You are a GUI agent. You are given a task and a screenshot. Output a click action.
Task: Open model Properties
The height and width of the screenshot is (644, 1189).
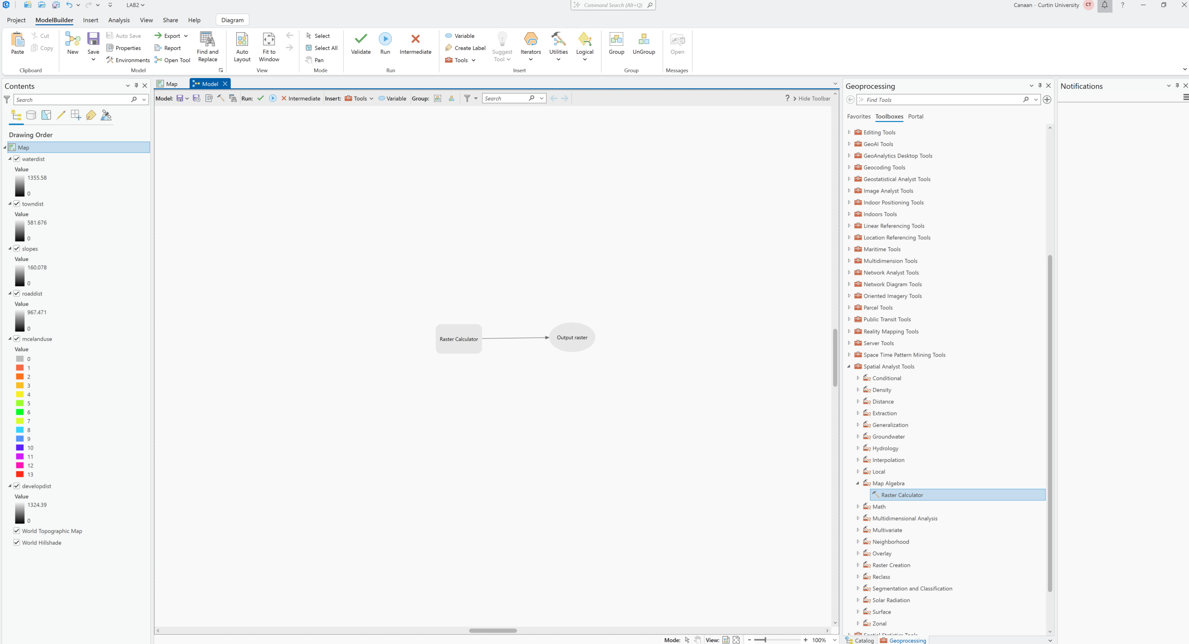pyautogui.click(x=124, y=48)
